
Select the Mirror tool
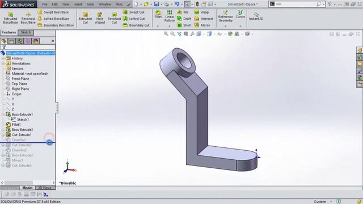[x=202, y=25]
